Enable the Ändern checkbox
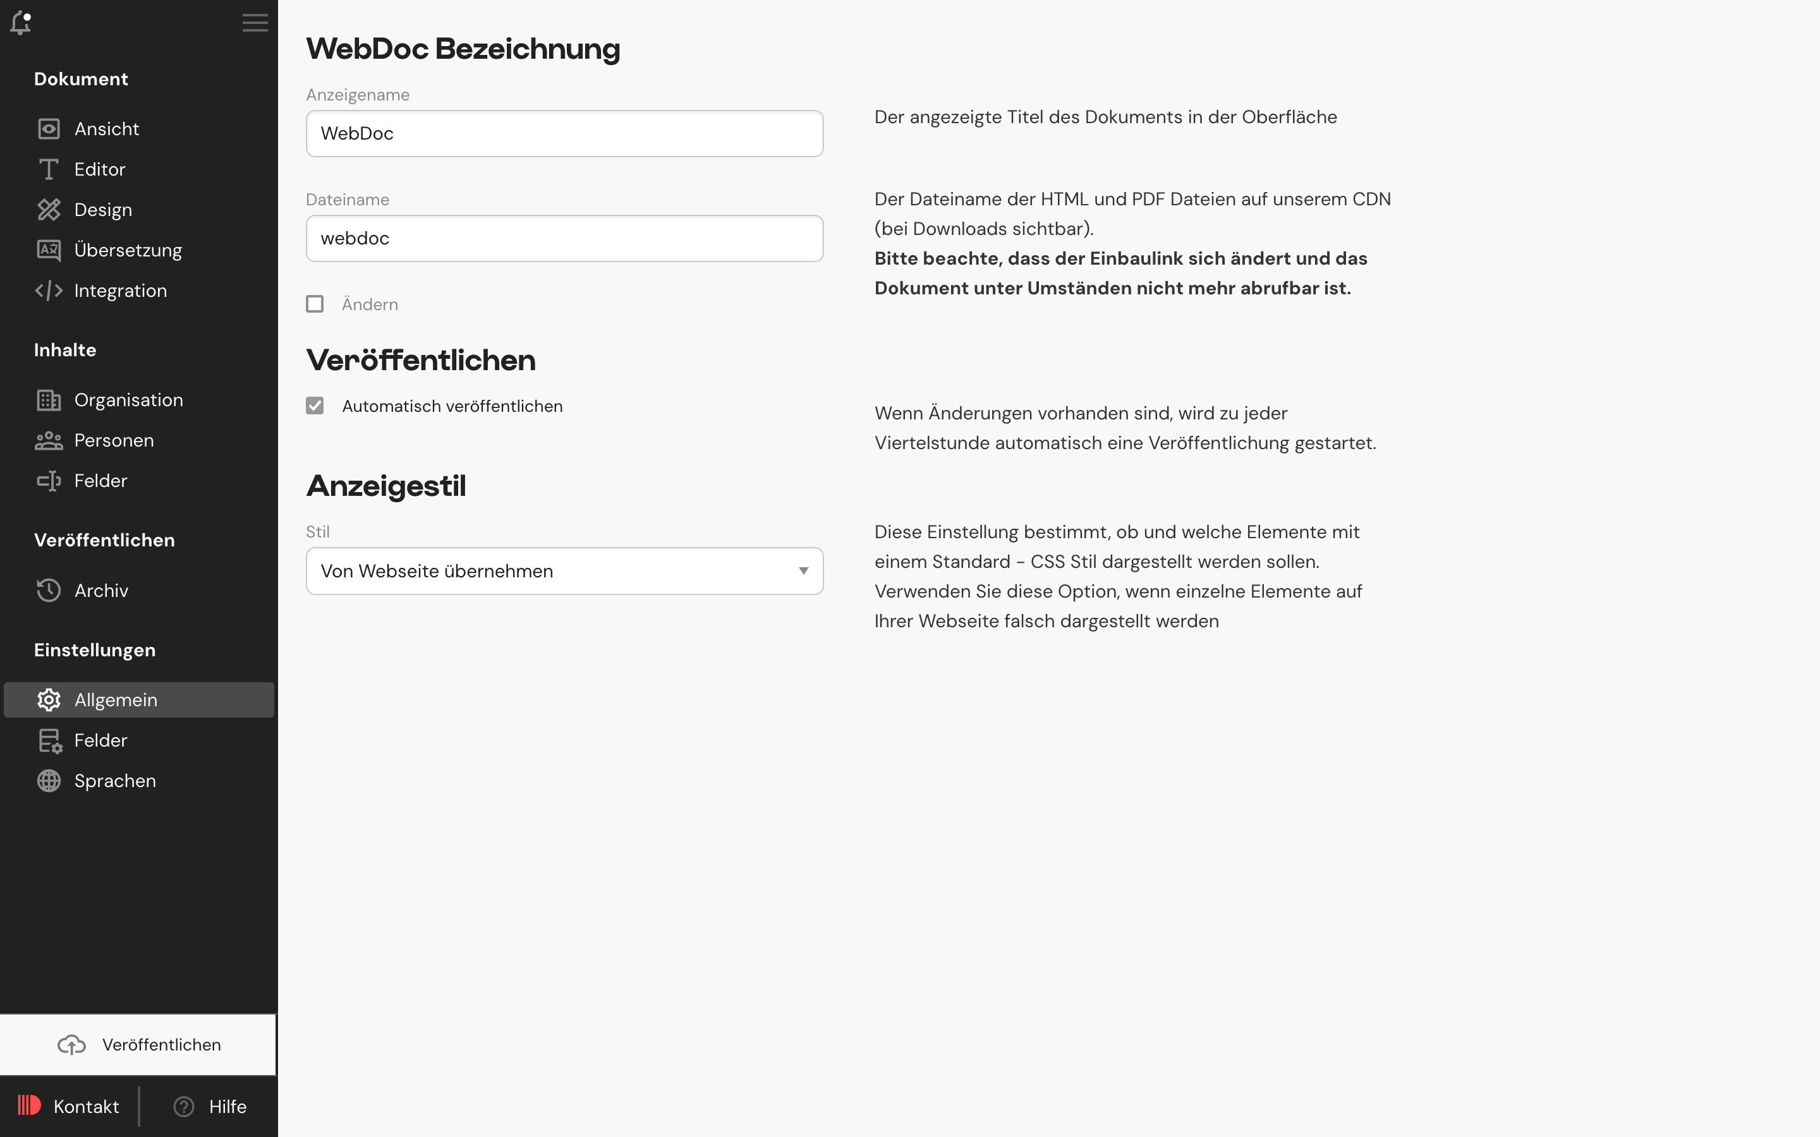This screenshot has height=1137, width=1820. pos(315,304)
